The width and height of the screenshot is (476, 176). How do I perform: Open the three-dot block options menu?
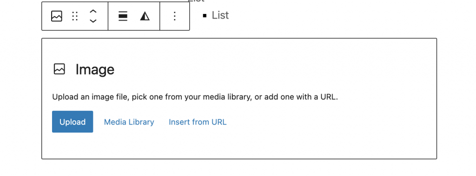[x=175, y=16]
